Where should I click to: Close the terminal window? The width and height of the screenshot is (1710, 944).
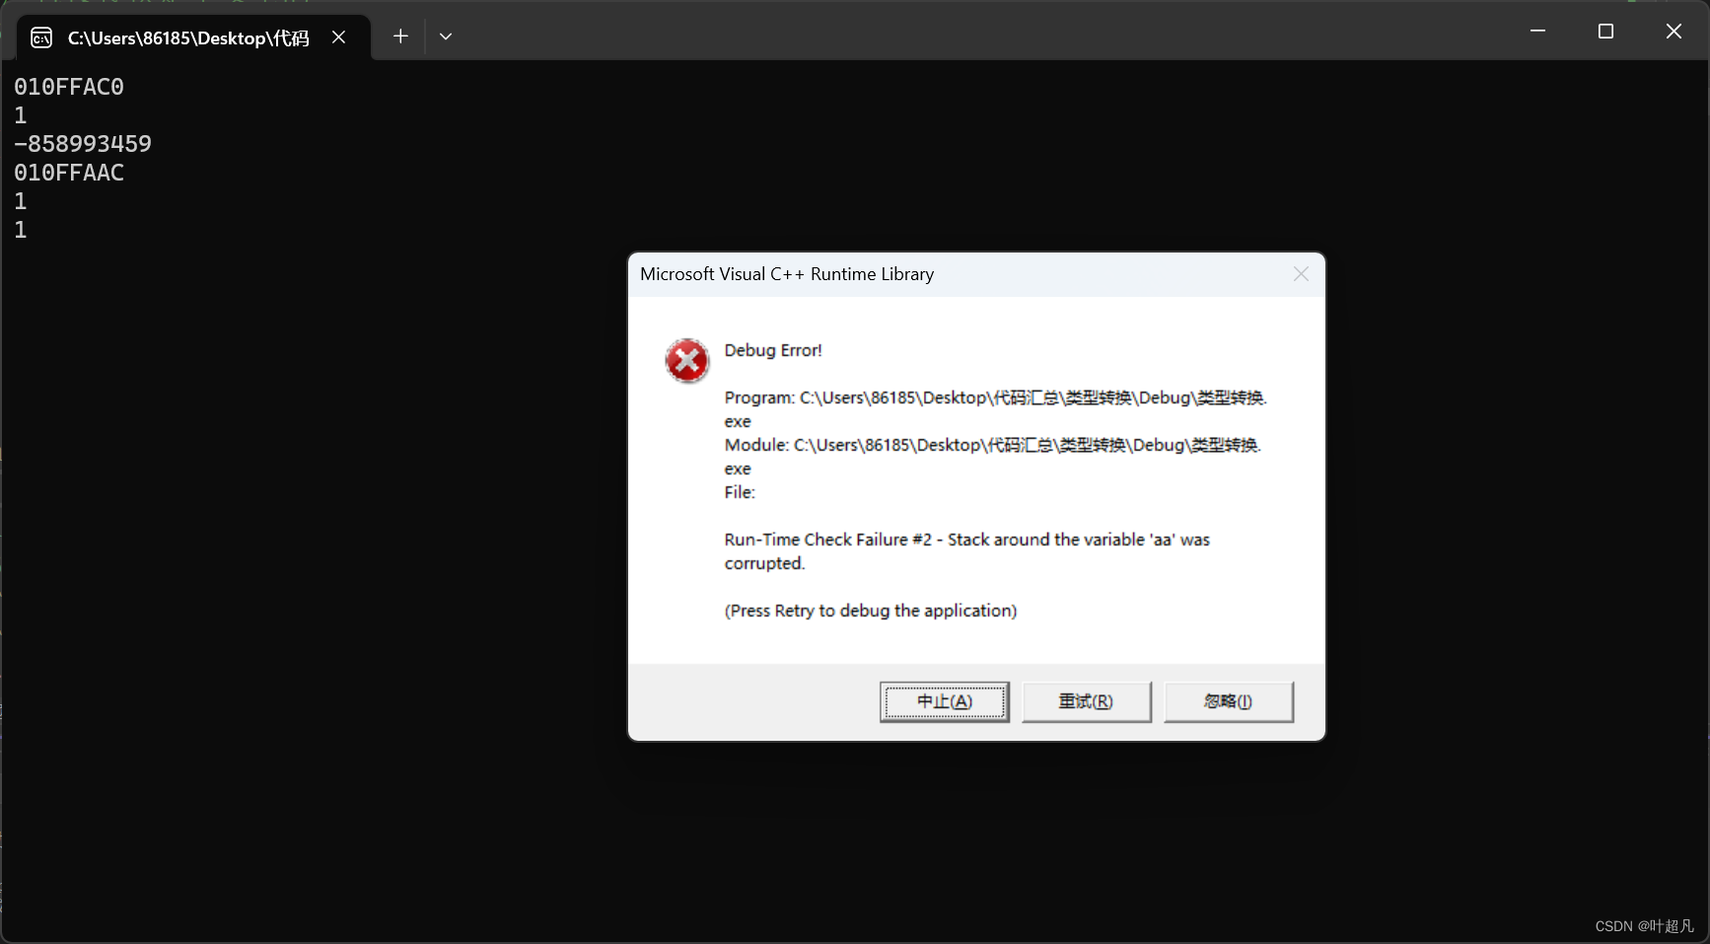(x=1674, y=31)
